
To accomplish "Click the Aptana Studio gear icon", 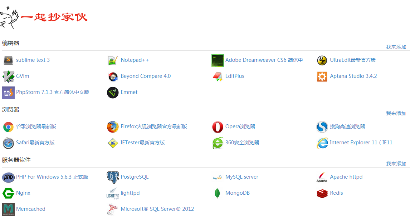I will [322, 76].
